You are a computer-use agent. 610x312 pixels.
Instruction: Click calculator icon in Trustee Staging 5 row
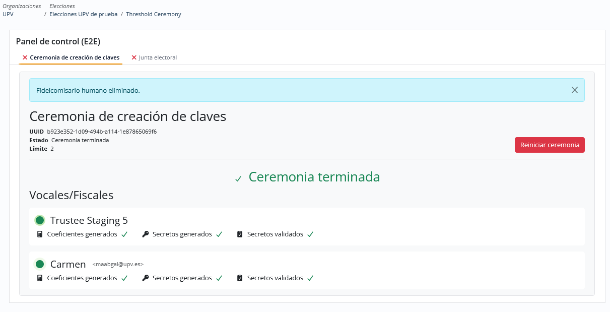pyautogui.click(x=40, y=234)
